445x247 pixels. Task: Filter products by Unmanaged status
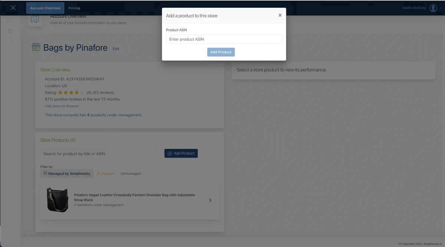(x=131, y=173)
